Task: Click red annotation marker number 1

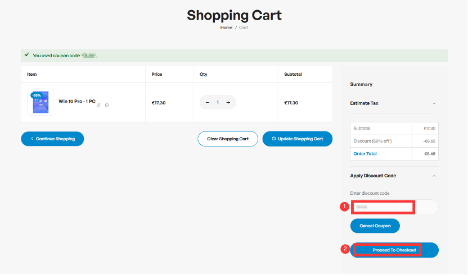Action: pyautogui.click(x=345, y=207)
